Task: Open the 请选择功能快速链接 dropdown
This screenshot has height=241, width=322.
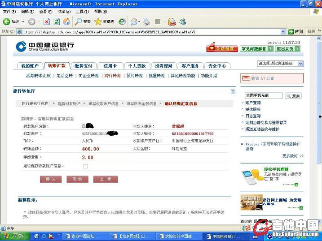Action: coord(280,64)
